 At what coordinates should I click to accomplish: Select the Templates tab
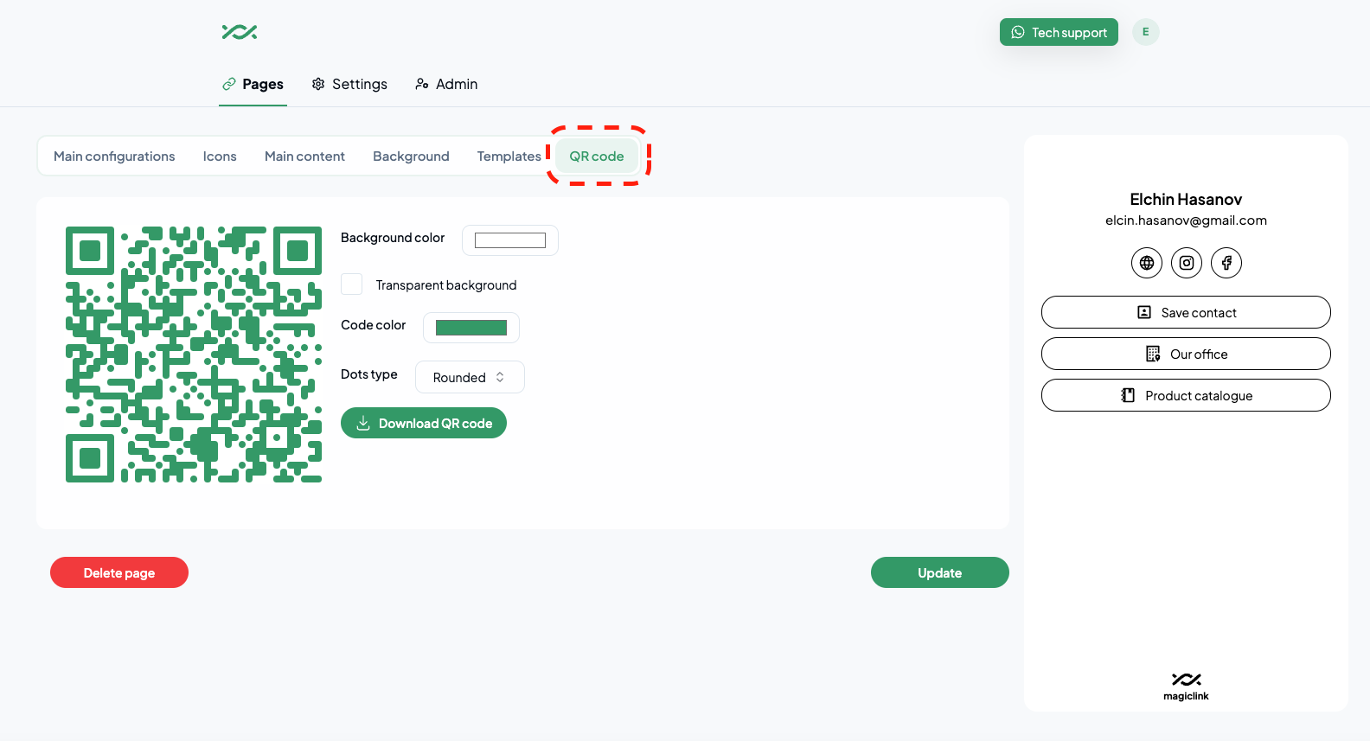tap(509, 157)
